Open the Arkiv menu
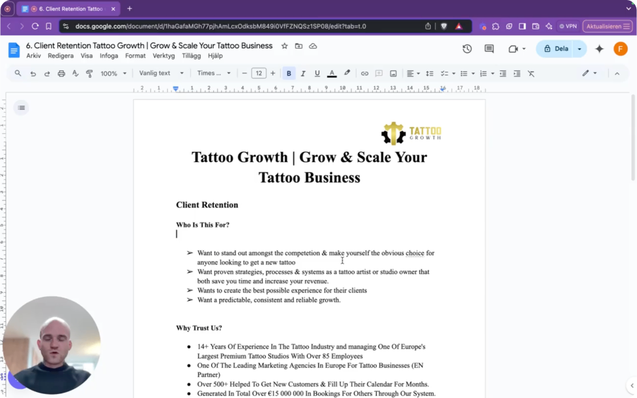Image resolution: width=637 pixels, height=398 pixels. (33, 56)
